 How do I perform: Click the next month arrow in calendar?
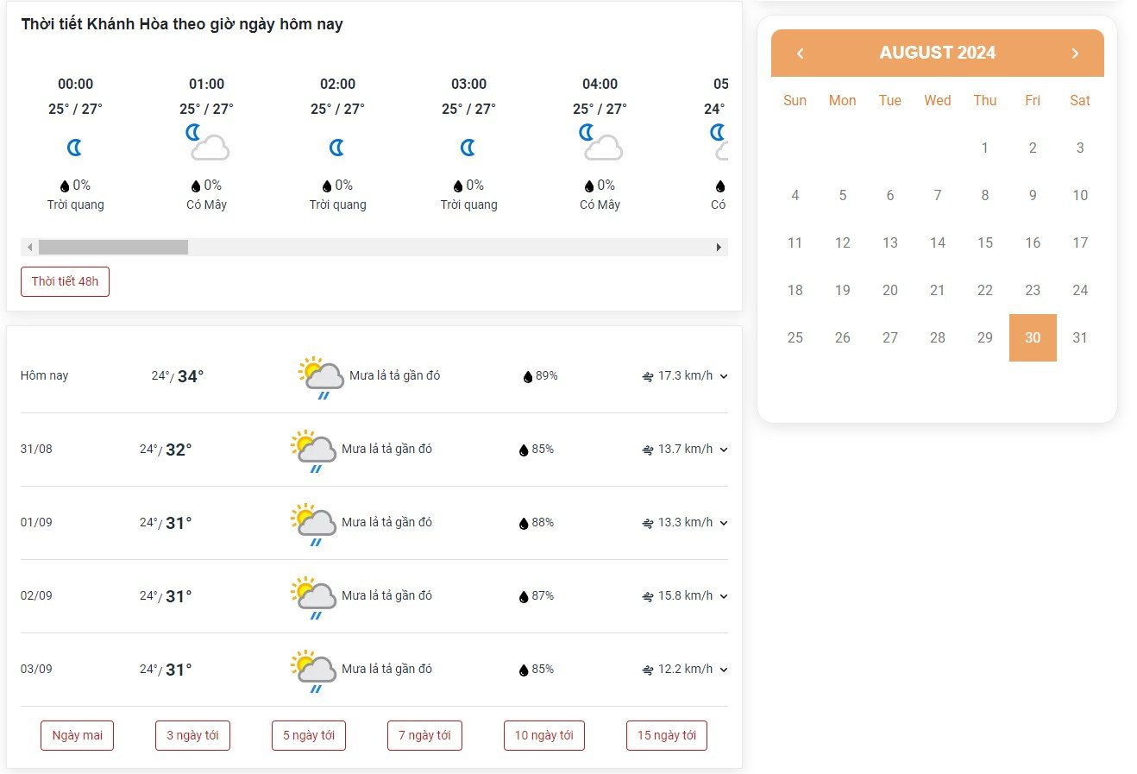(x=1075, y=53)
